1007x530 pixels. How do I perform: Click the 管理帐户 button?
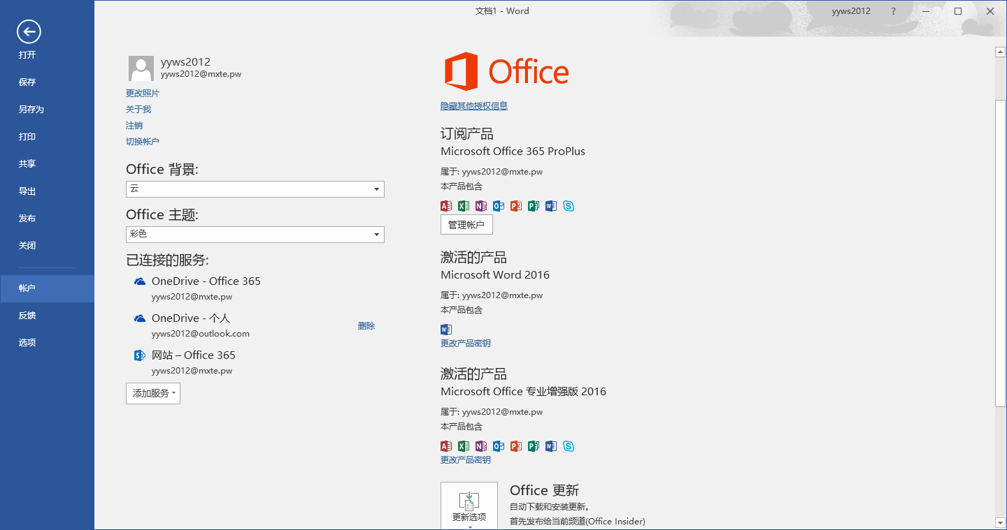466,225
